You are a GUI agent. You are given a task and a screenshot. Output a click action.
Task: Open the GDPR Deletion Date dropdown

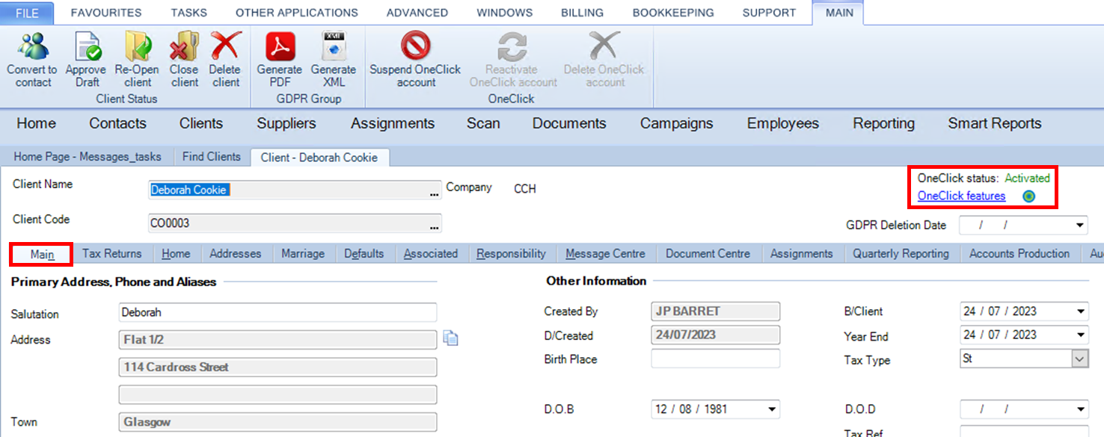[1080, 225]
